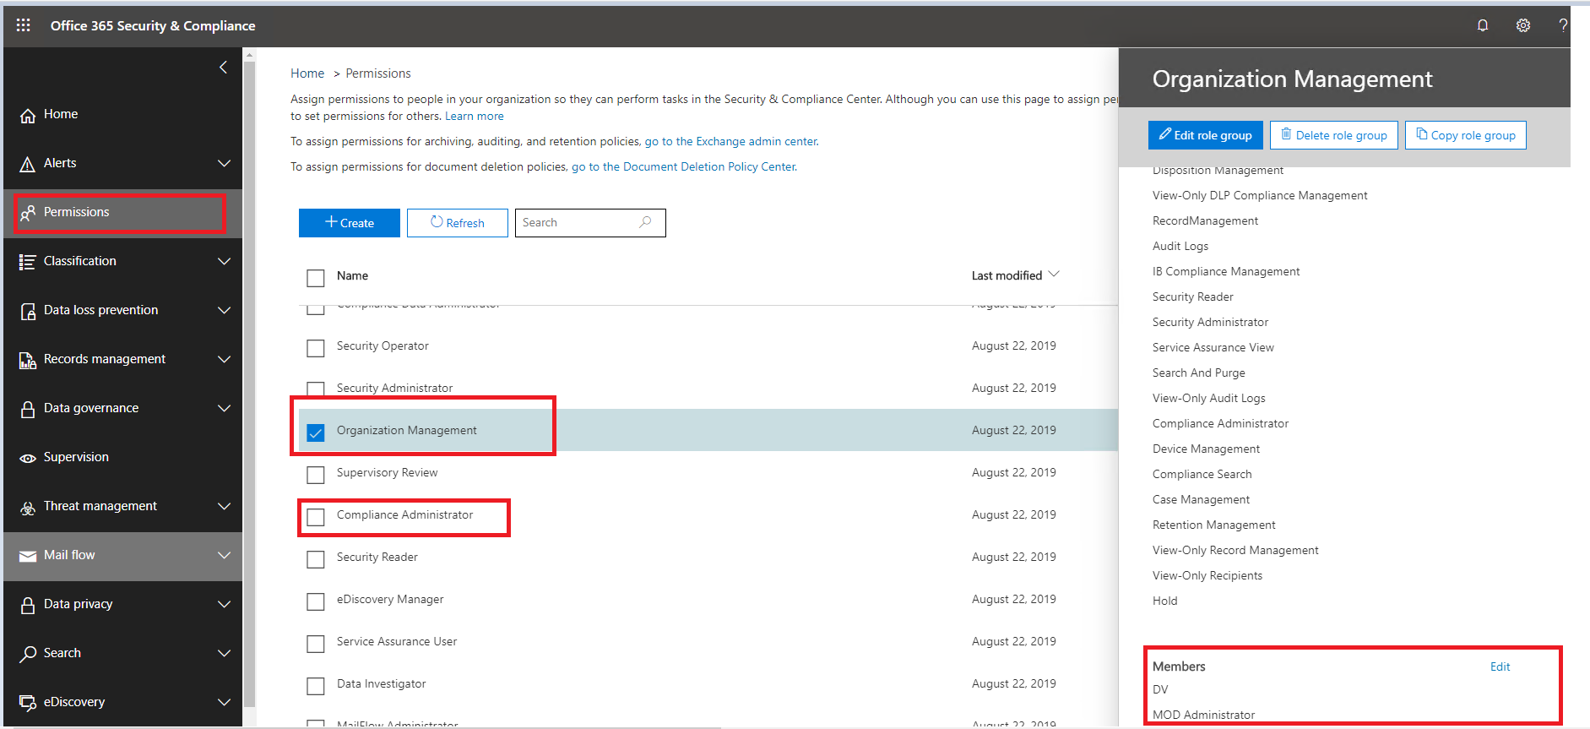Expand Data loss prevention chevron
Image resolution: width=1590 pixels, height=729 pixels.
[224, 310]
